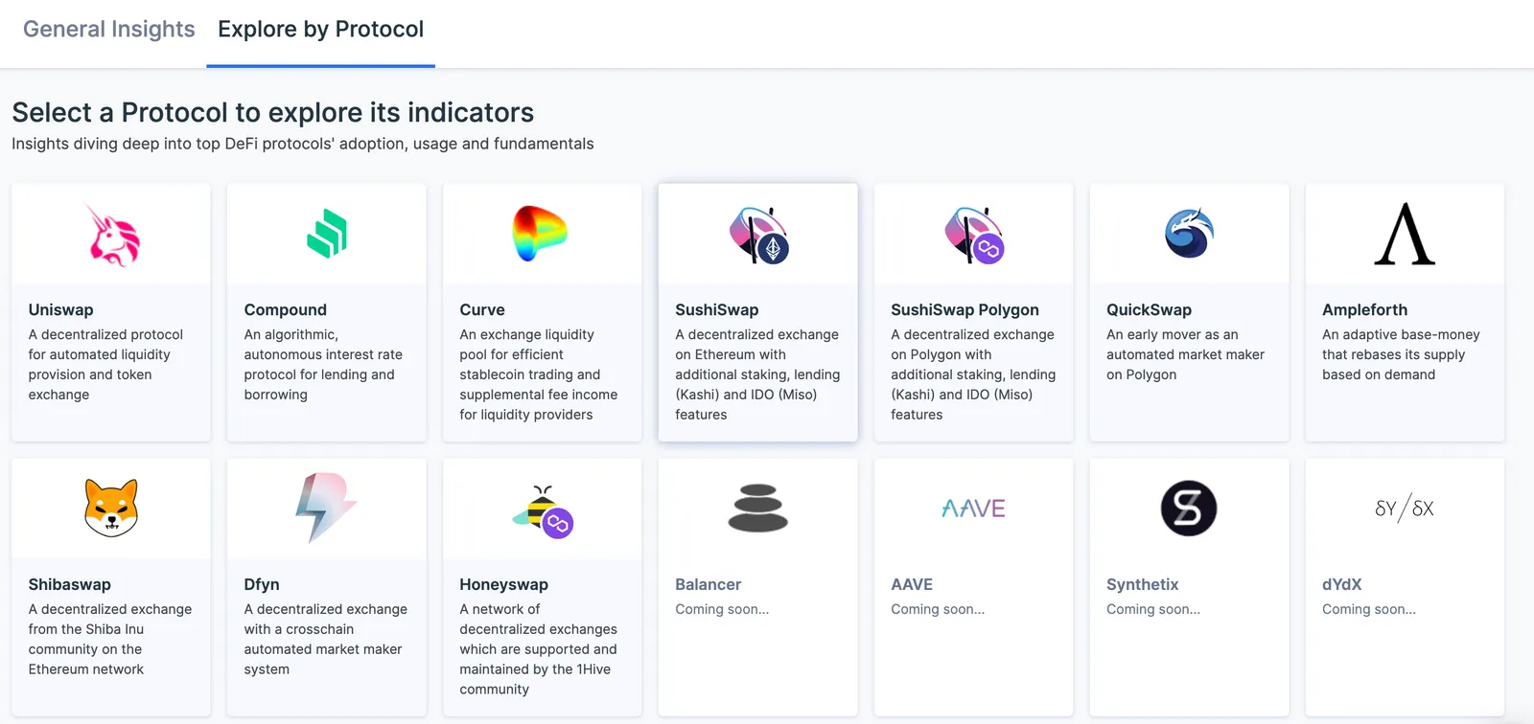Screen dimensions: 1534x724
Task: Select the QuickSwap blue dragon logo
Action: click(x=1189, y=234)
